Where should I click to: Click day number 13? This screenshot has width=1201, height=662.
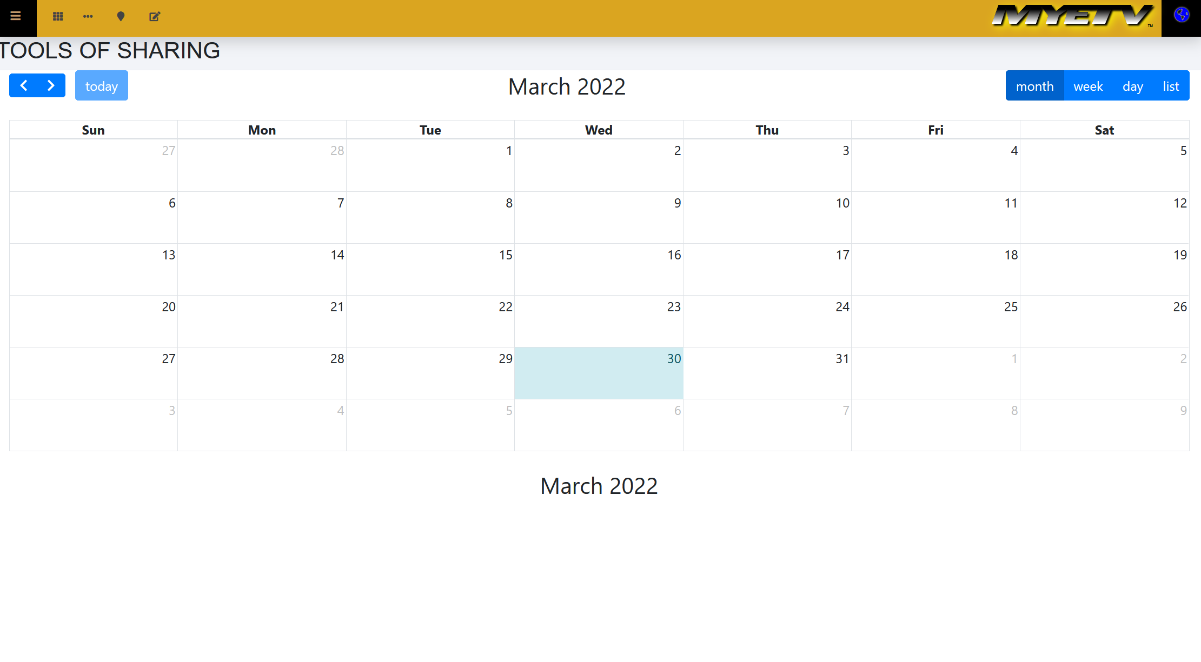point(169,255)
